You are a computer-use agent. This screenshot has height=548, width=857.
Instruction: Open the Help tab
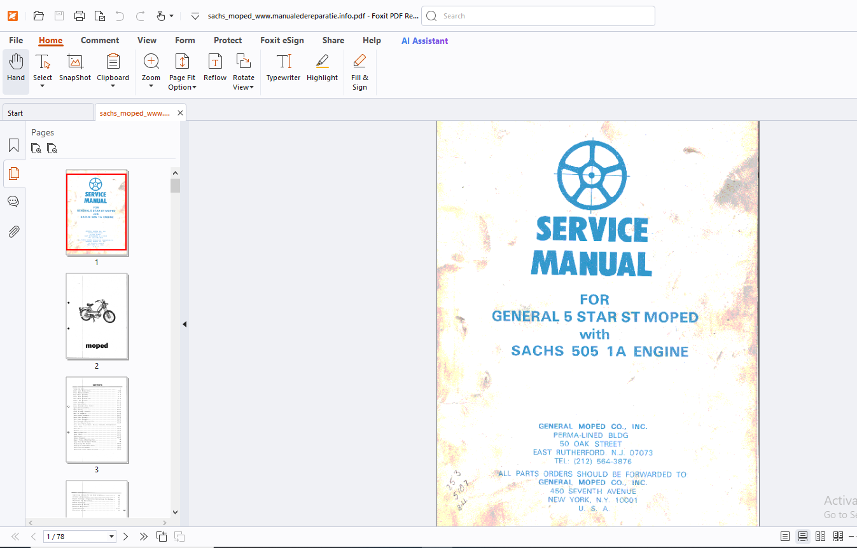372,40
